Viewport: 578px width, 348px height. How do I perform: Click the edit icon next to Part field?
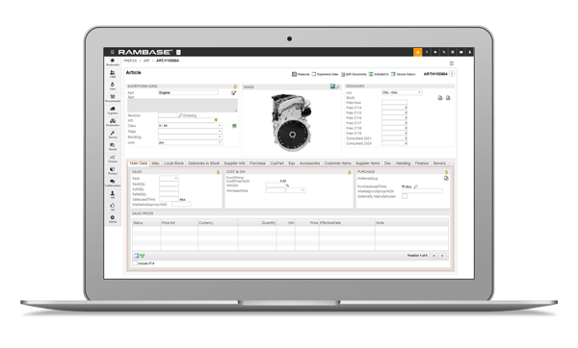point(234,93)
